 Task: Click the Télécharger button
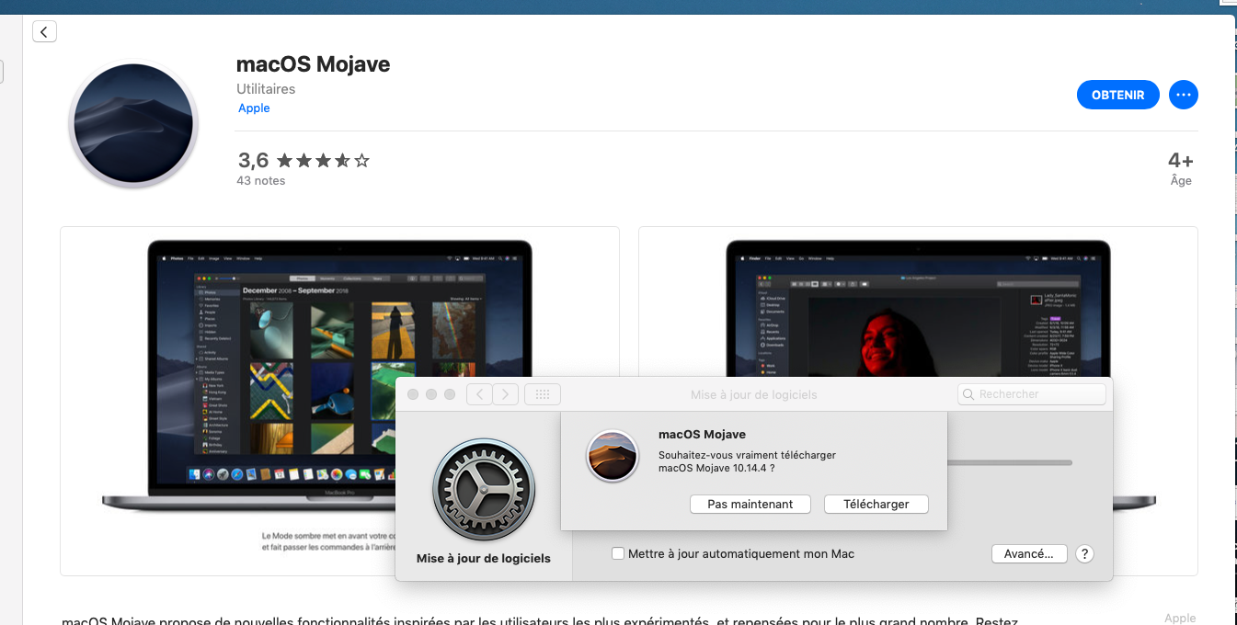click(876, 504)
